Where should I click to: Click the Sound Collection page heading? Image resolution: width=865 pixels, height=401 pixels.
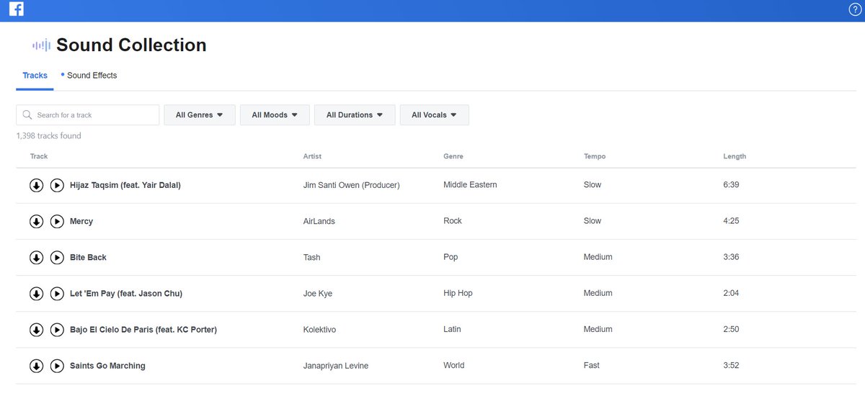[x=131, y=45]
